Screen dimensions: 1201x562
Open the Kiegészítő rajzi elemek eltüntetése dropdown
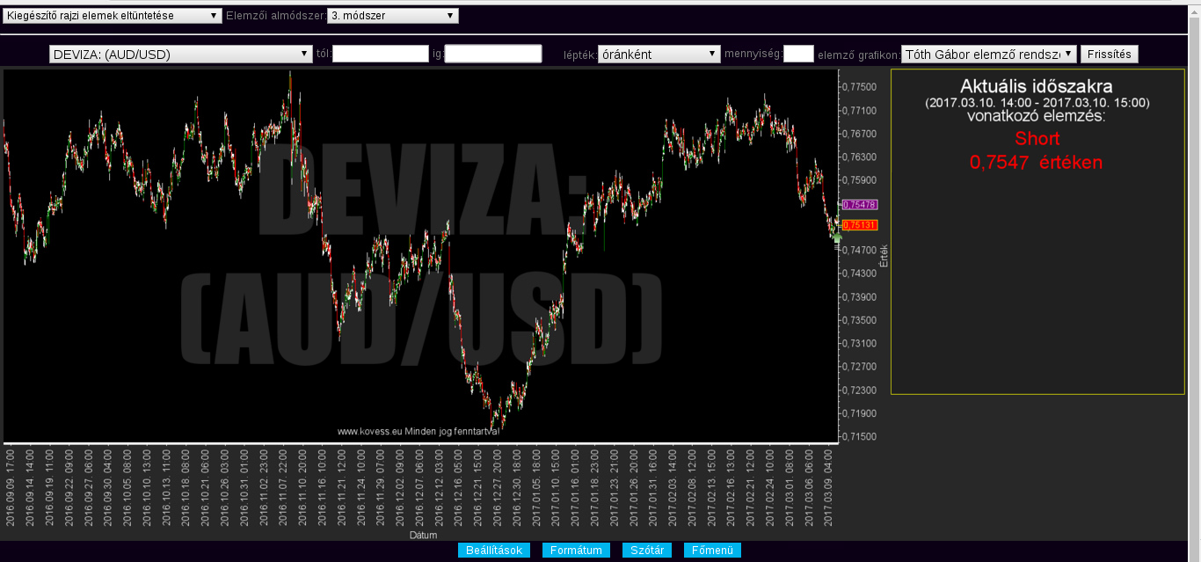point(113,16)
